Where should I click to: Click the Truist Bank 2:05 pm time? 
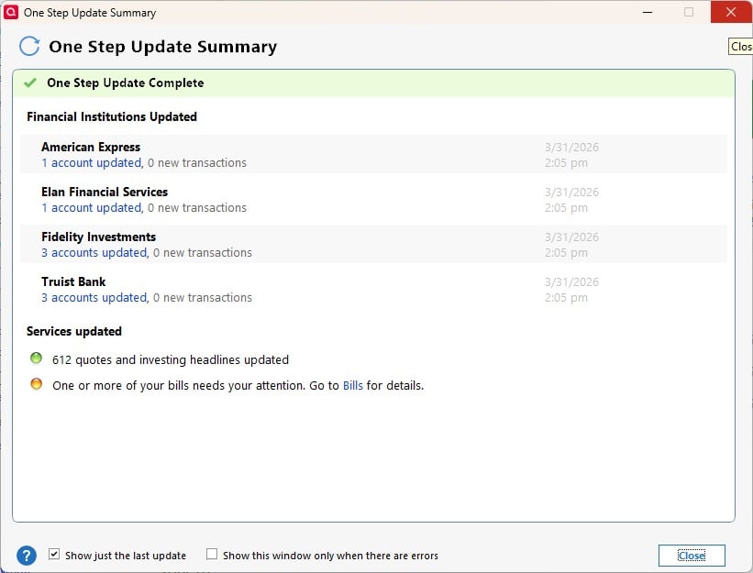(566, 298)
